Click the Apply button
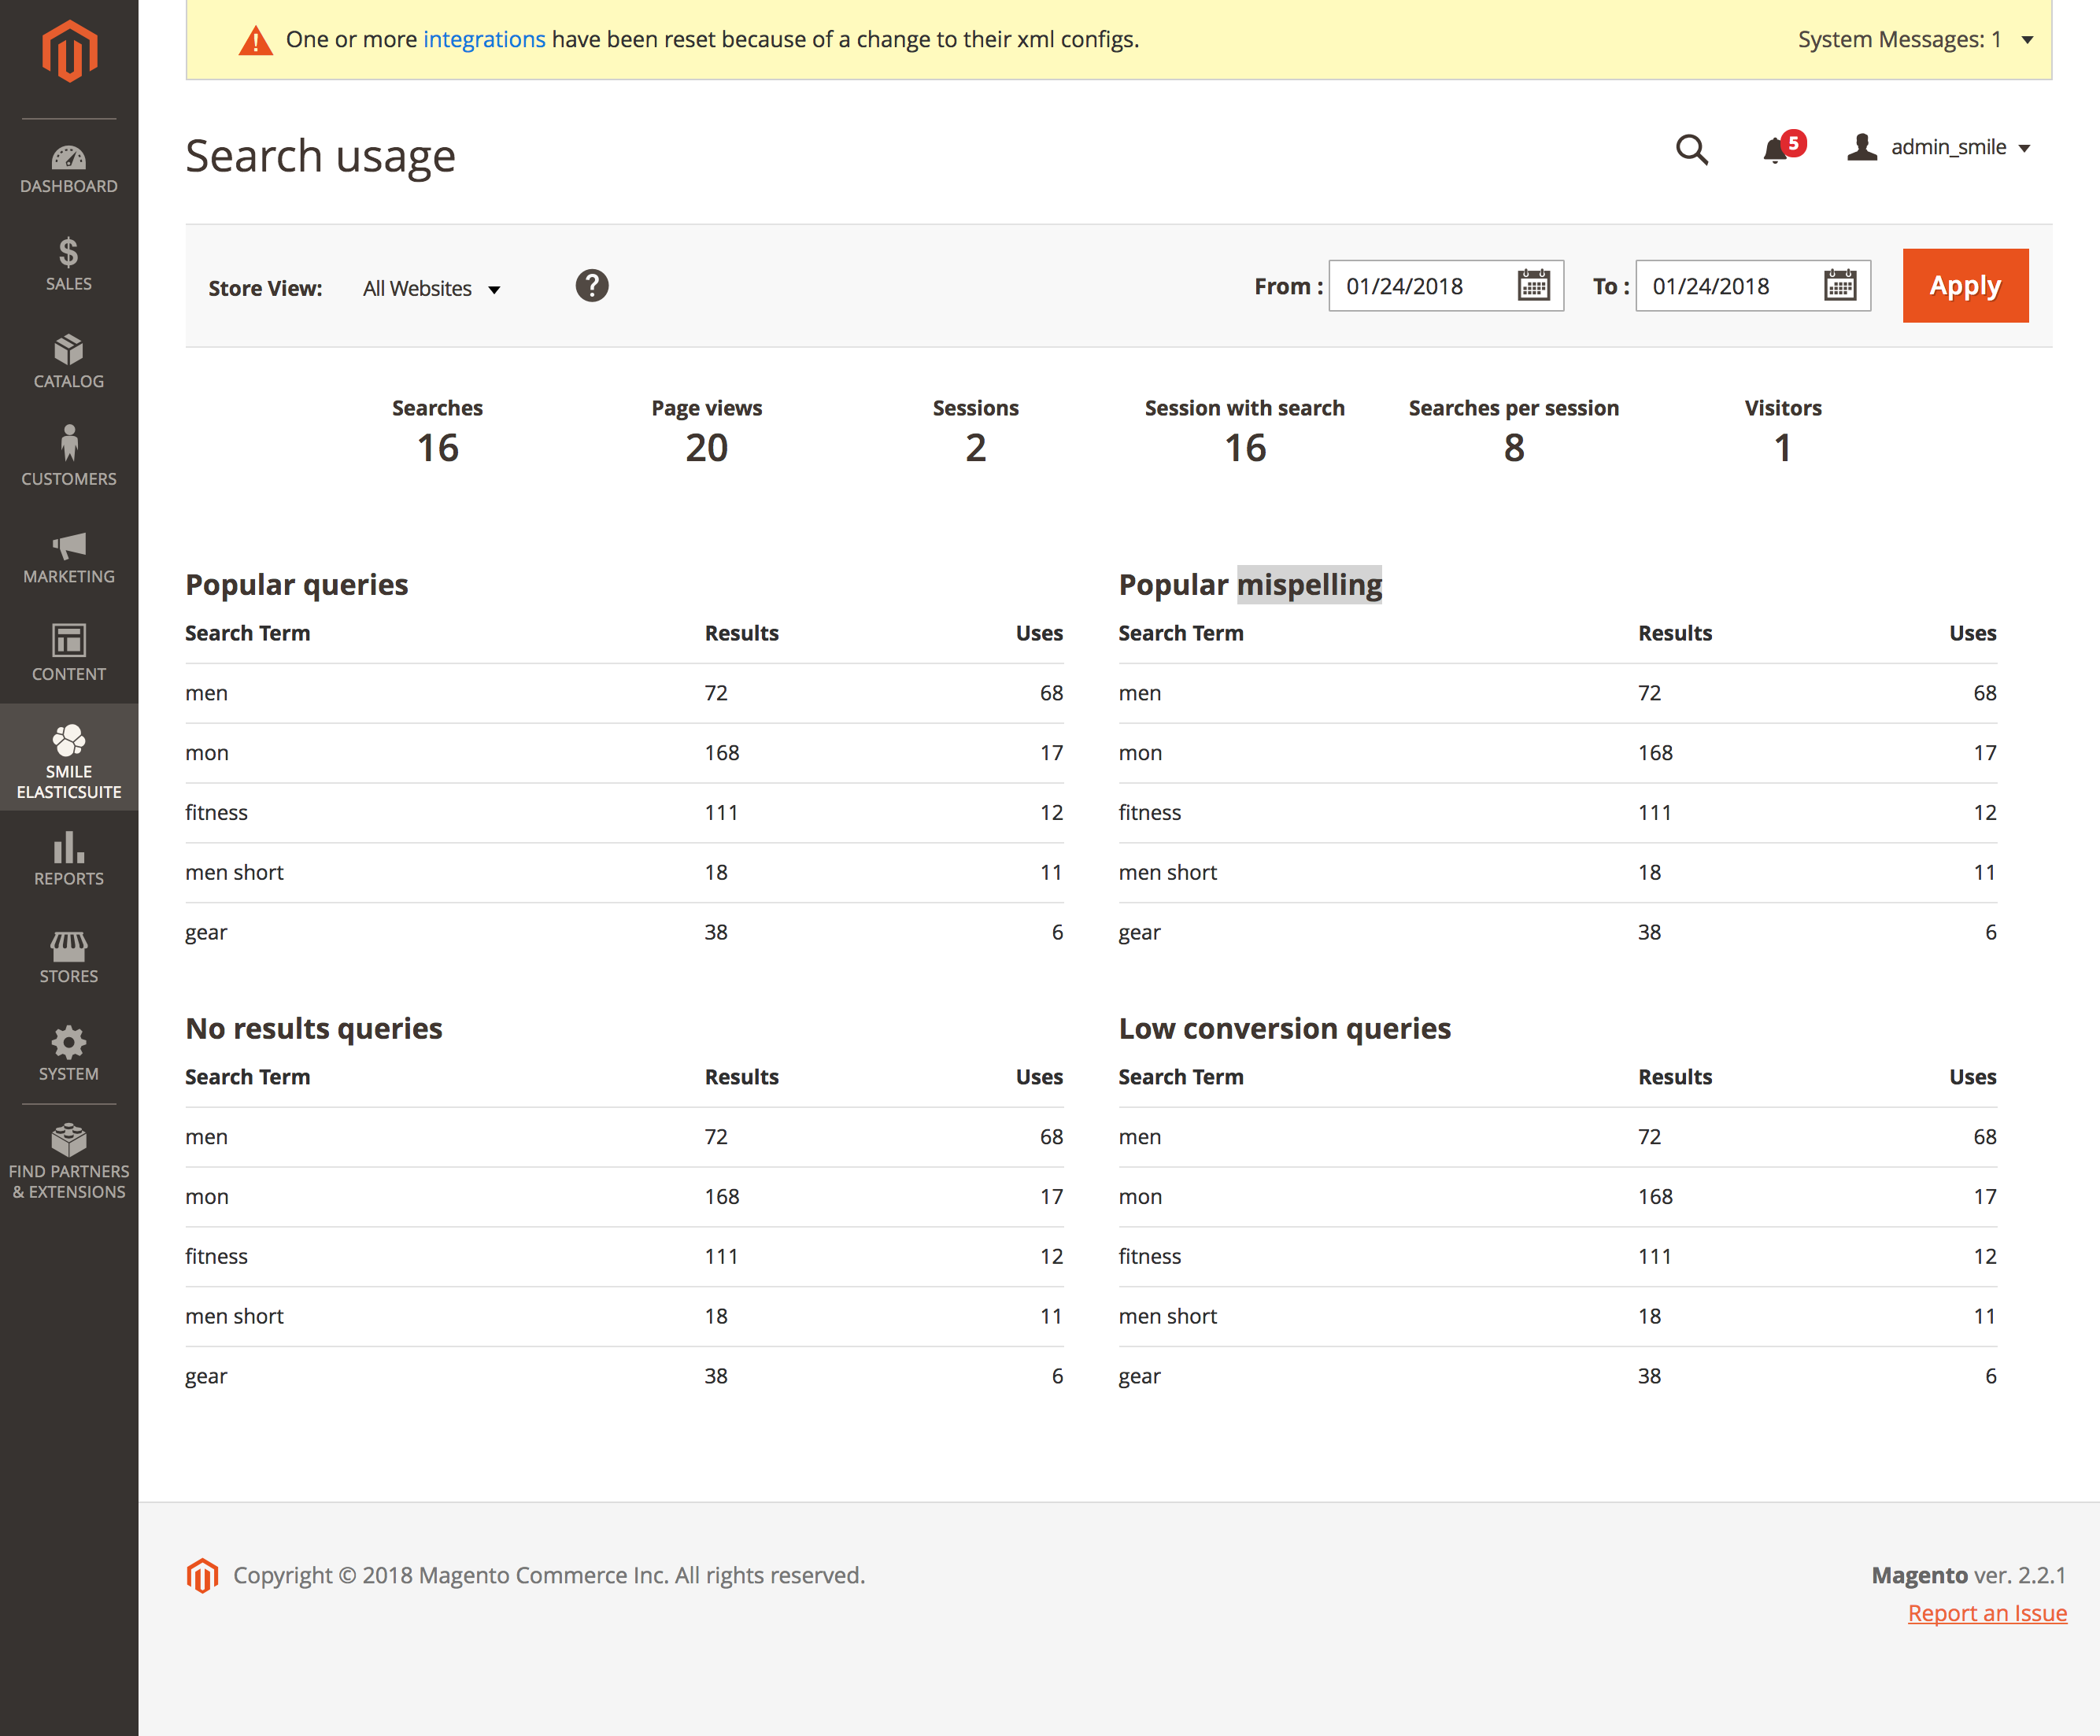This screenshot has width=2100, height=1736. tap(1965, 286)
